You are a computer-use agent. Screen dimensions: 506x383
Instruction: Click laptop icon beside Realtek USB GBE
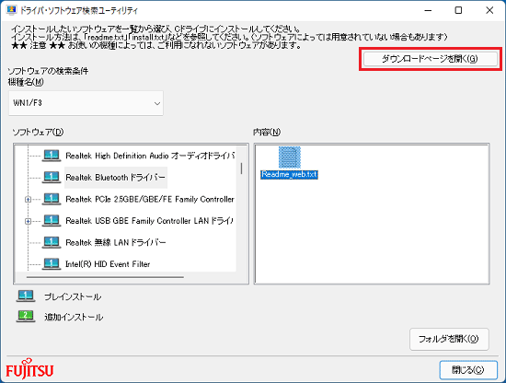pyautogui.click(x=52, y=221)
